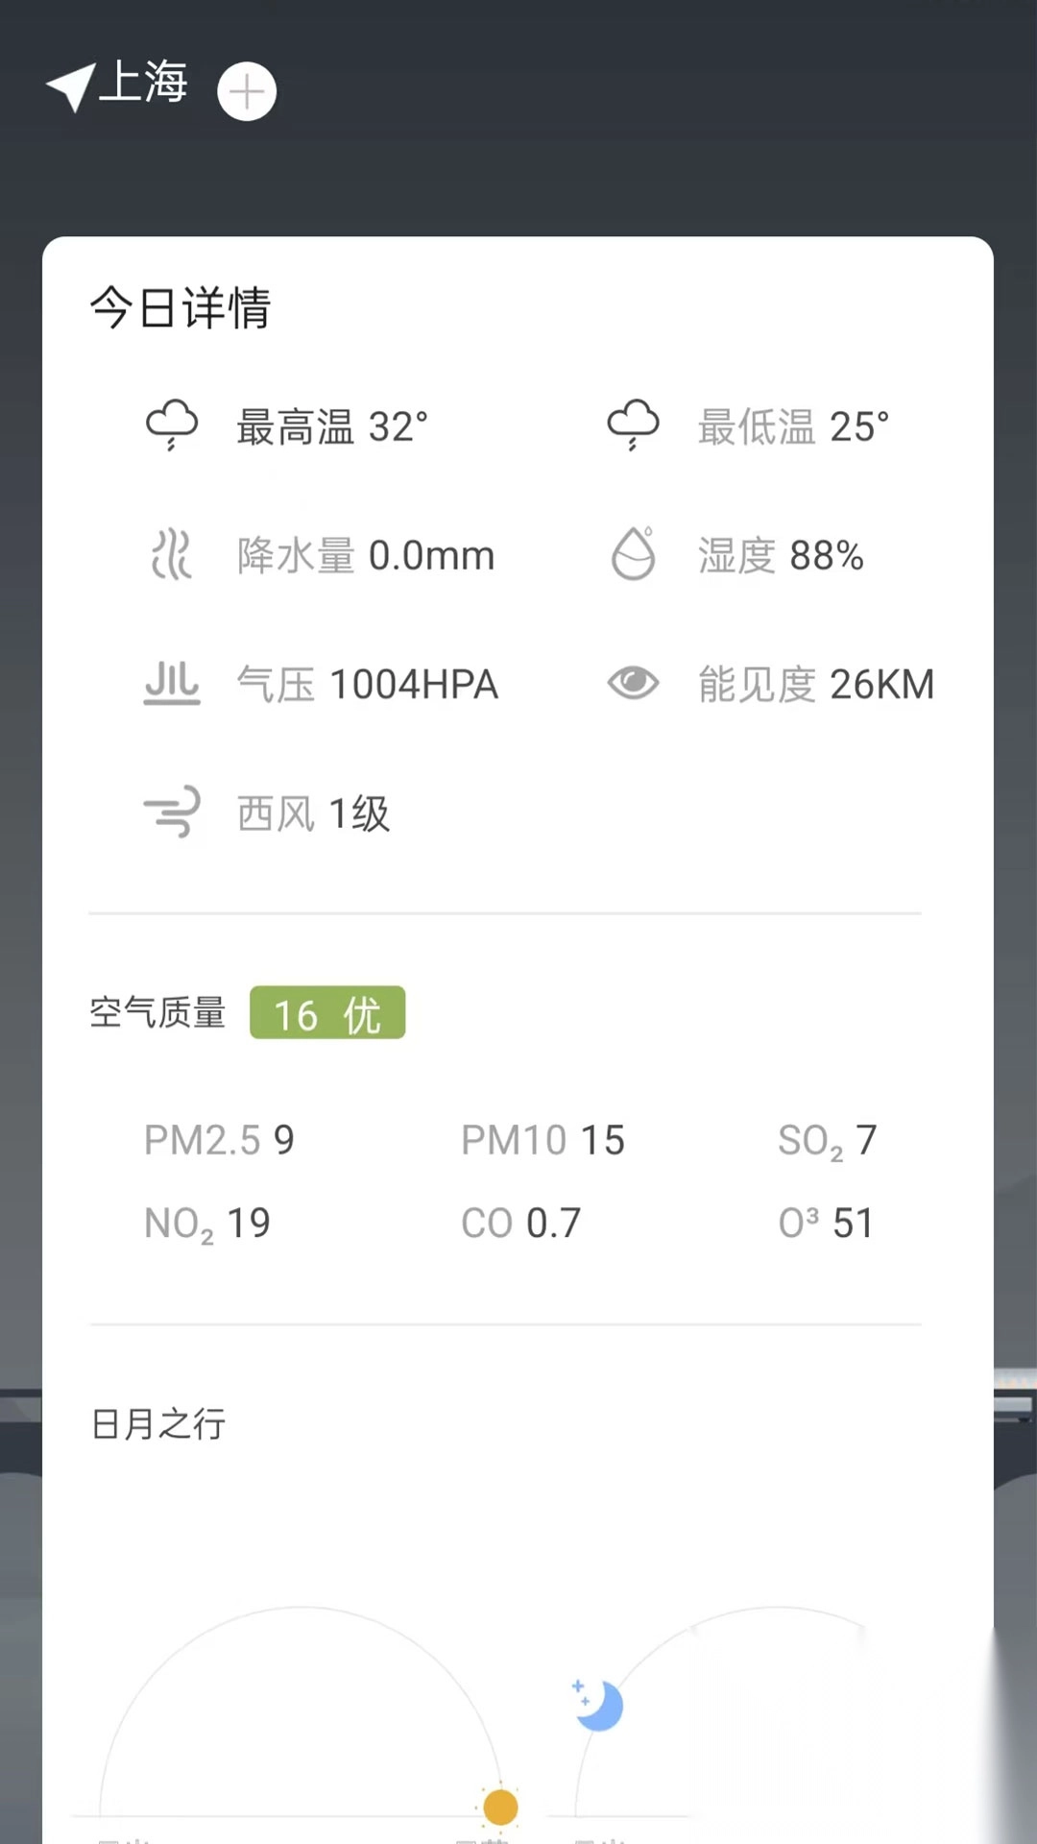Tap the CO 0.7 reading
1037x1844 pixels.
[520, 1224]
